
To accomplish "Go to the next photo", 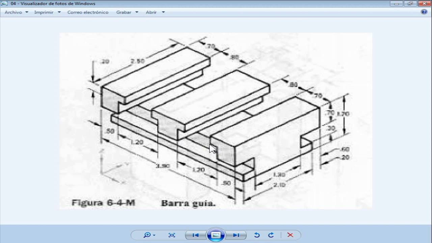I will (x=236, y=235).
